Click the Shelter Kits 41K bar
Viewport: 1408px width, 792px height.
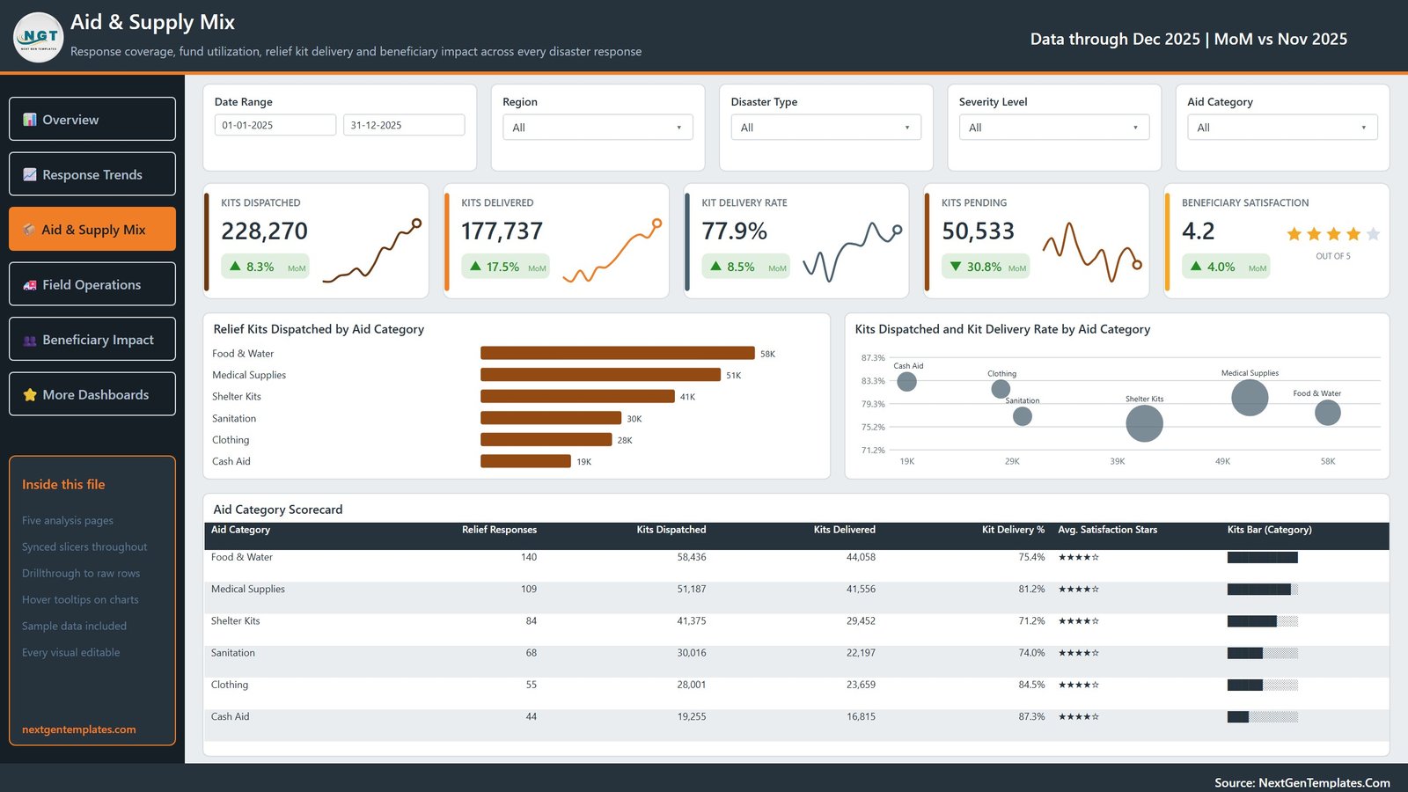[577, 396]
